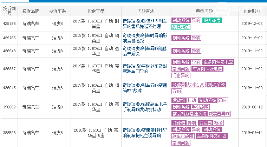This screenshot has height=147, width=267.
Task: Click model 2019款 1.6TGDI 自动 时尚型
Action: (x=96, y=24)
